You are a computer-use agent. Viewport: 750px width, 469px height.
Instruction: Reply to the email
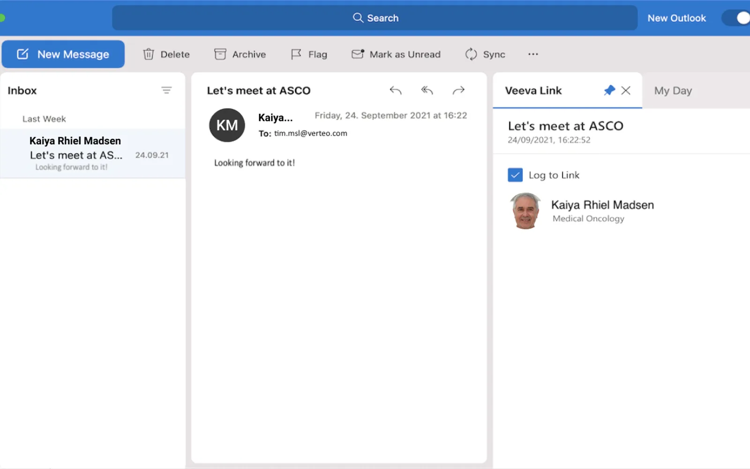tap(396, 90)
